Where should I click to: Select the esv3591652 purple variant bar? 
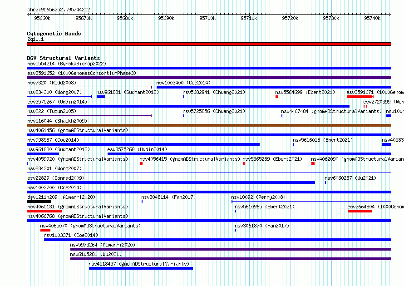tap(209, 78)
